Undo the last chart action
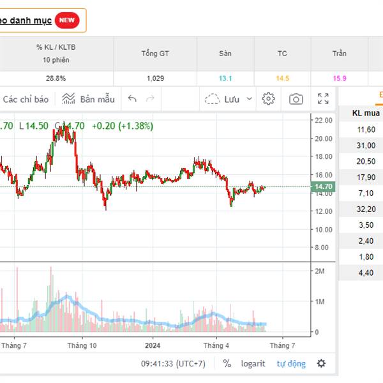 click(x=132, y=99)
